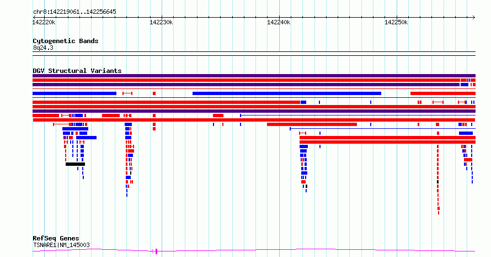The height and width of the screenshot is (257, 491).
Task: Click the 142240k ruler label
Action: point(279,22)
